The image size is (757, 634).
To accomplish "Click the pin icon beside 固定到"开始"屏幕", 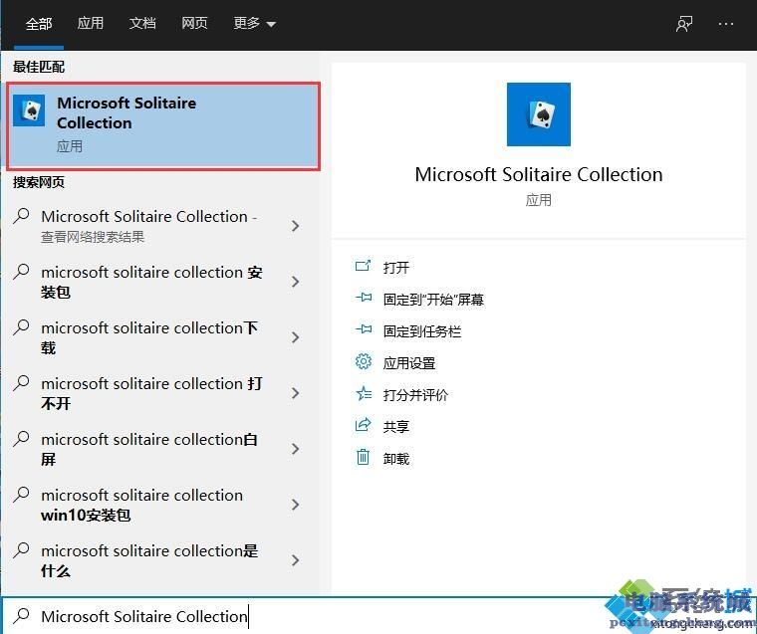I will click(x=363, y=298).
